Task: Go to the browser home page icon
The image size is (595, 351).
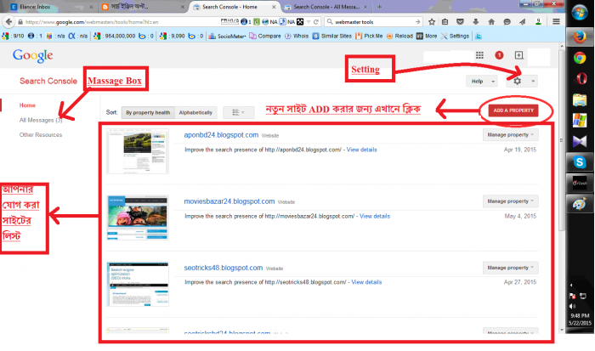Action: [491, 21]
